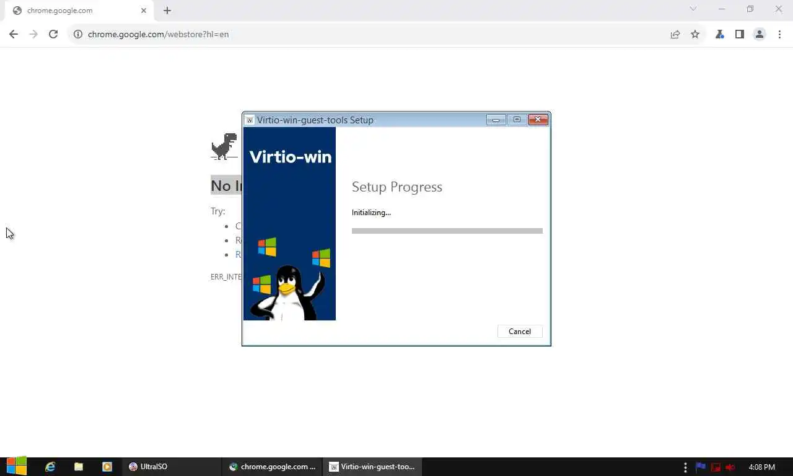
Task: Close the chrome.google.com tab
Action: 144,11
